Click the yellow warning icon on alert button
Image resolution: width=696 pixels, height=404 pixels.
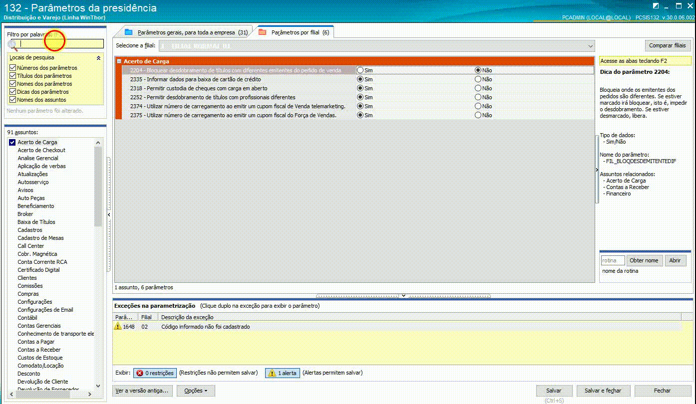[x=272, y=373]
